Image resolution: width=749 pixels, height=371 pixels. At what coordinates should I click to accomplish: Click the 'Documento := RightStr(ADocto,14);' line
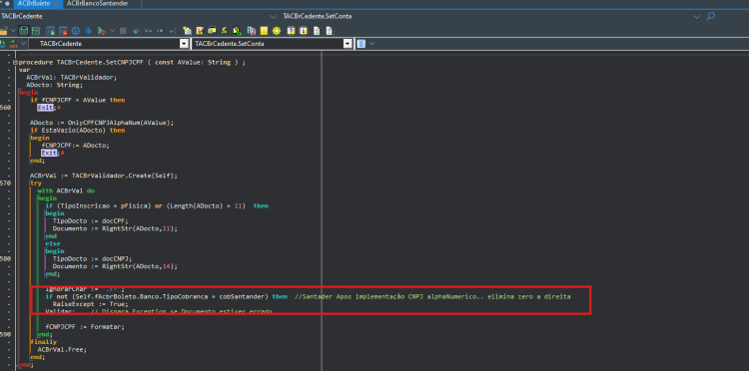point(115,266)
